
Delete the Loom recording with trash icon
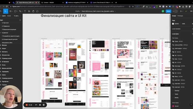[x=44, y=105]
